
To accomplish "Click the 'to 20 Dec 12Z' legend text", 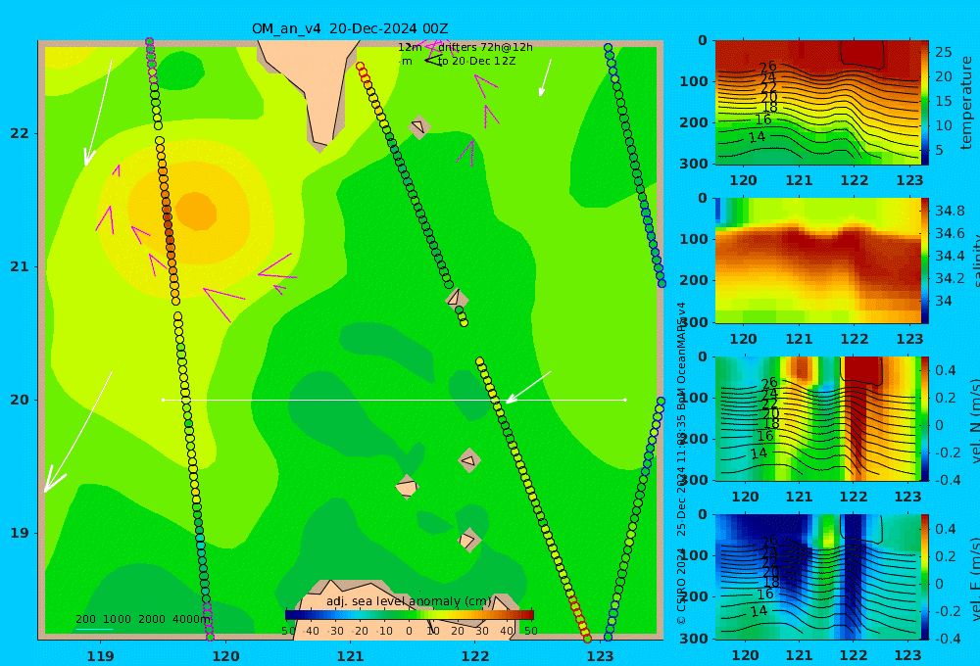I will click(x=476, y=62).
